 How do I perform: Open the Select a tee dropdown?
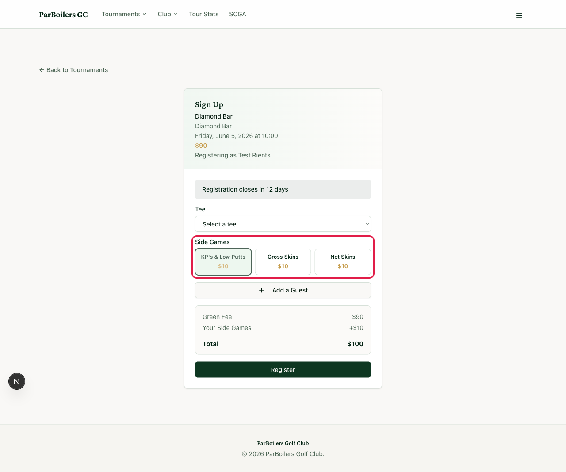283,224
